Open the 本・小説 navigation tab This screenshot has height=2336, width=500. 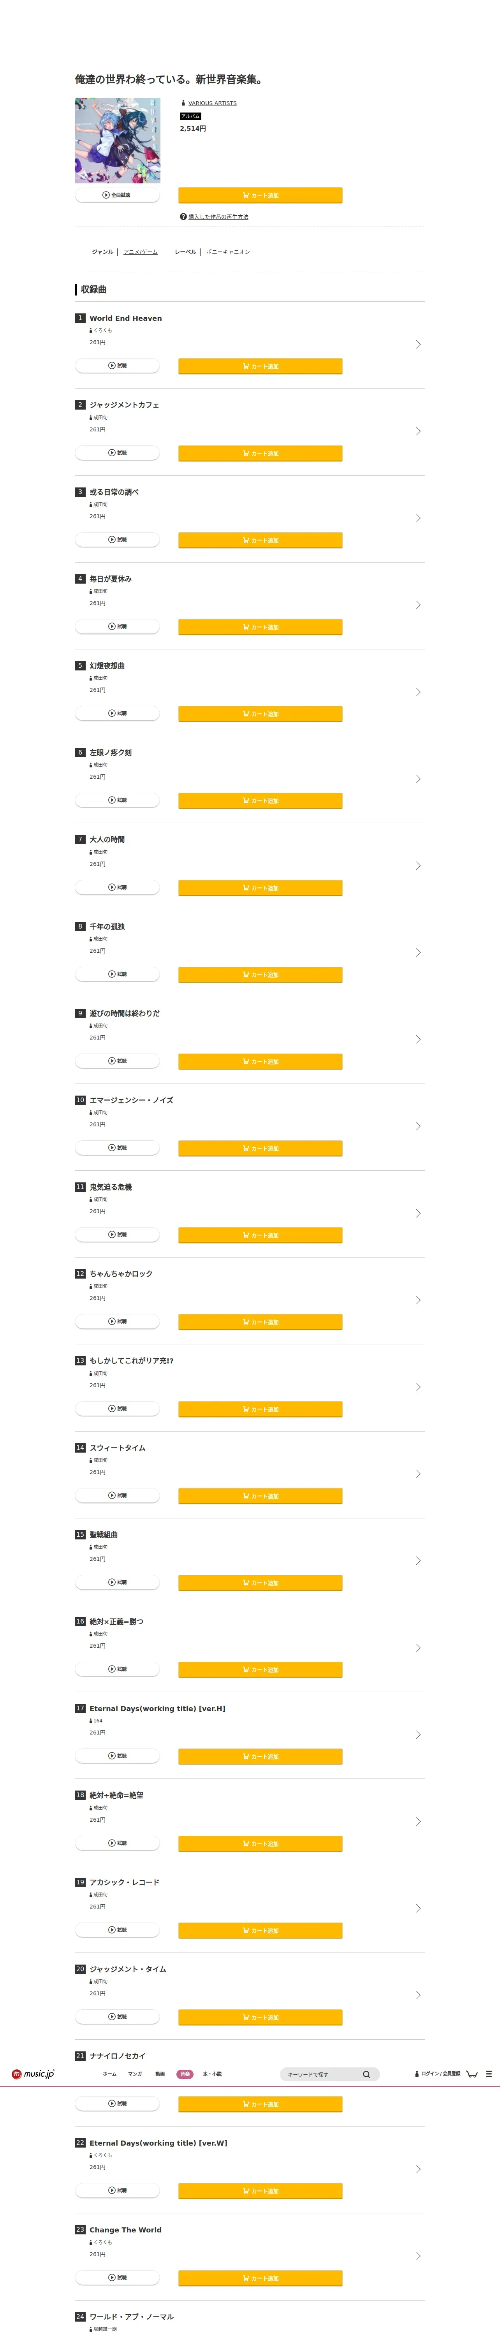click(211, 2074)
